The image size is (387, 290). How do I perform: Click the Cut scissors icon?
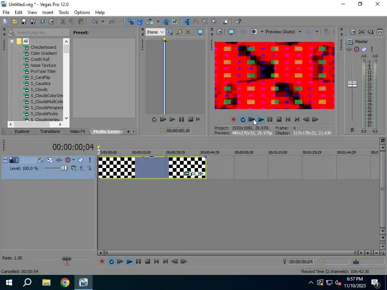tap(63, 22)
